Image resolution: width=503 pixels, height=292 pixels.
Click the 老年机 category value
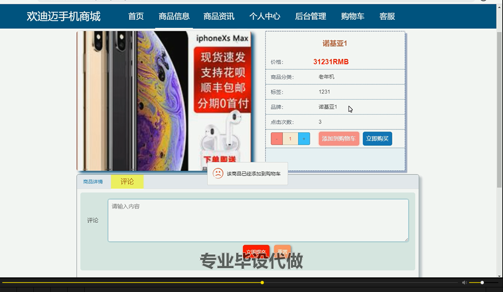coord(326,77)
